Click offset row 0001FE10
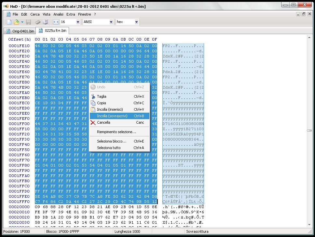 pyautogui.click(x=19, y=46)
